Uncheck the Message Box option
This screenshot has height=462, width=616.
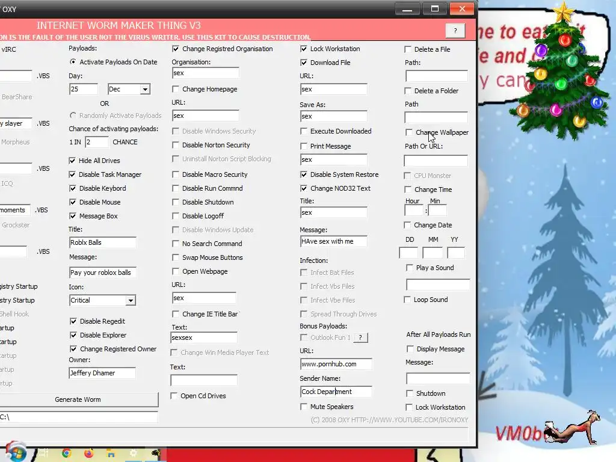point(72,216)
